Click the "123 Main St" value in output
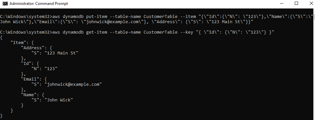The height and width of the screenshot is (120, 315). (x=61, y=53)
